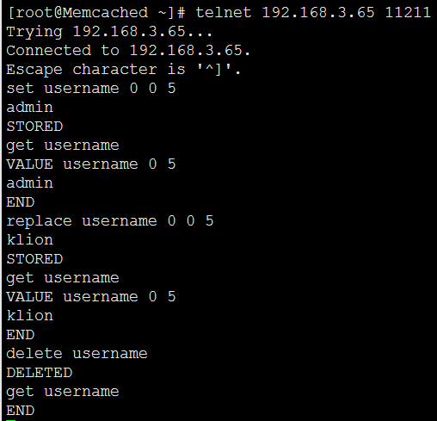
Task: Click the 'replace username 0 0 5' command
Action: tap(110, 221)
